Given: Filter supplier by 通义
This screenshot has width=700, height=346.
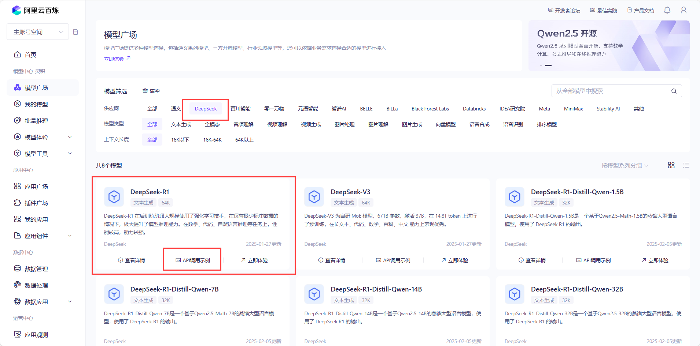Looking at the screenshot, I should click(x=176, y=109).
